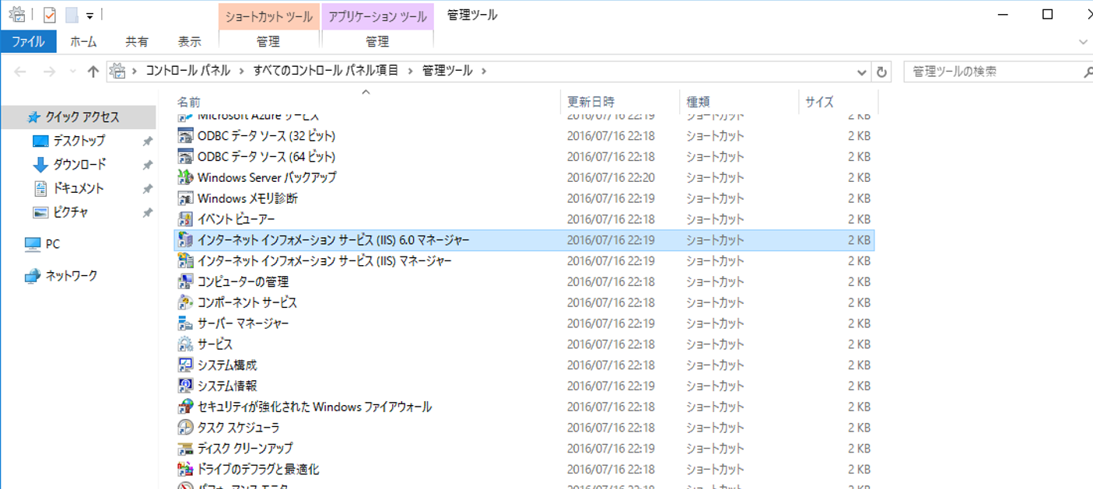The image size is (1093, 489).
Task: Go back with the left arrow
Action: click(x=20, y=72)
